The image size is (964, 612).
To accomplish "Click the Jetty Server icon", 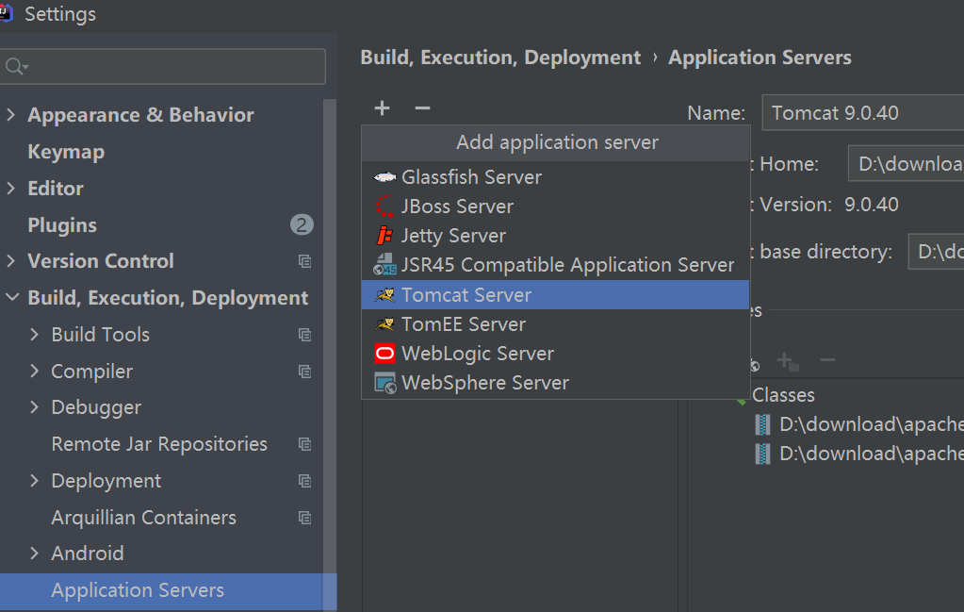I will pos(384,236).
